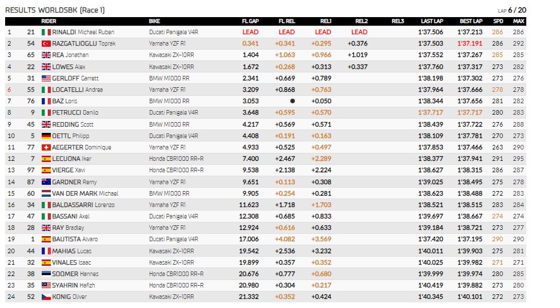Select rider name REA Jonathan
Image resolution: width=560 pixels, height=308 pixels.
[x=70, y=55]
